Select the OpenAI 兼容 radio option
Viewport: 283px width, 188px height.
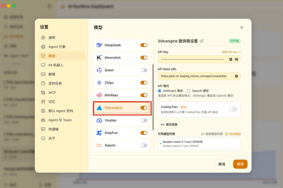click(x=188, y=91)
